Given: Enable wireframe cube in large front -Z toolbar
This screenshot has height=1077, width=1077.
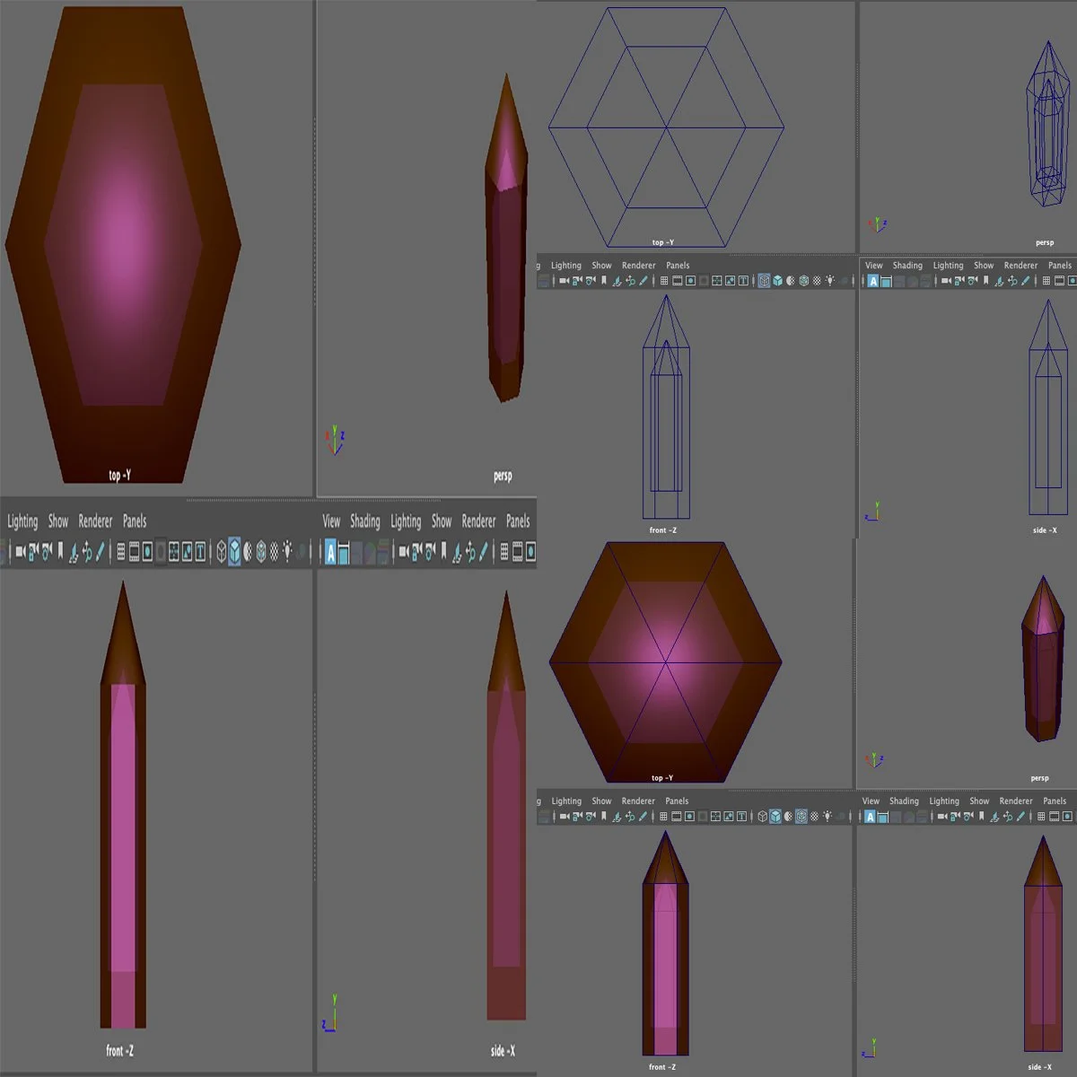Looking at the screenshot, I should pos(221,552).
